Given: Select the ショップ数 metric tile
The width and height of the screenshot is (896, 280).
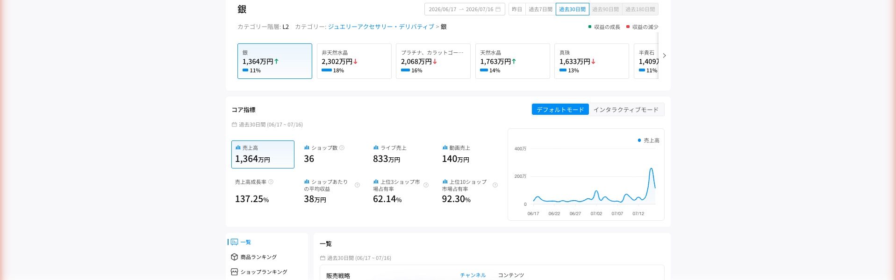Looking at the screenshot, I should coord(332,154).
